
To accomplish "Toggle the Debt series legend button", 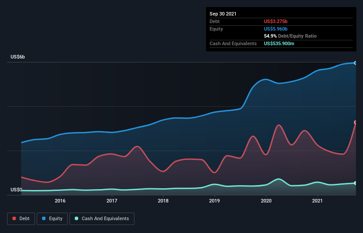I will (x=21, y=219).
